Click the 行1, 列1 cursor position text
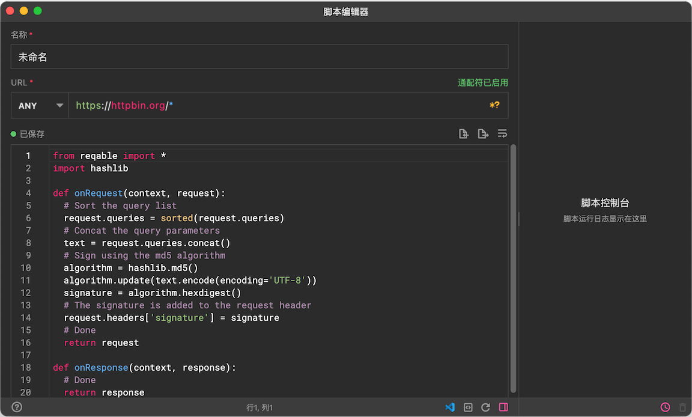This screenshot has height=417, width=692. coord(259,408)
